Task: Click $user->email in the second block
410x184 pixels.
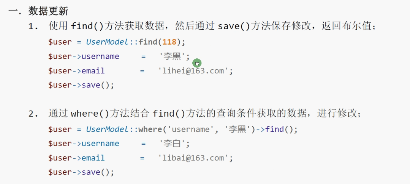Action: pyautogui.click(x=76, y=158)
